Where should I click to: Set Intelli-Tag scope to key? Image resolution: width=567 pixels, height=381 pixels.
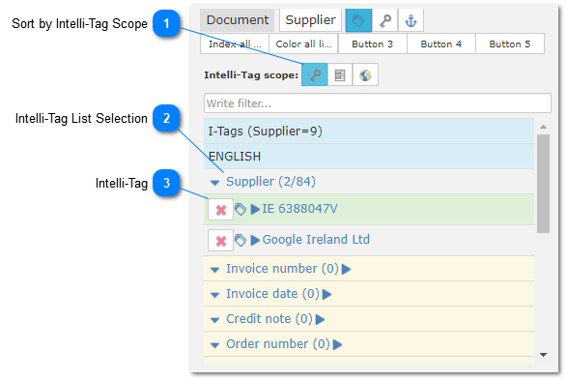tap(315, 75)
